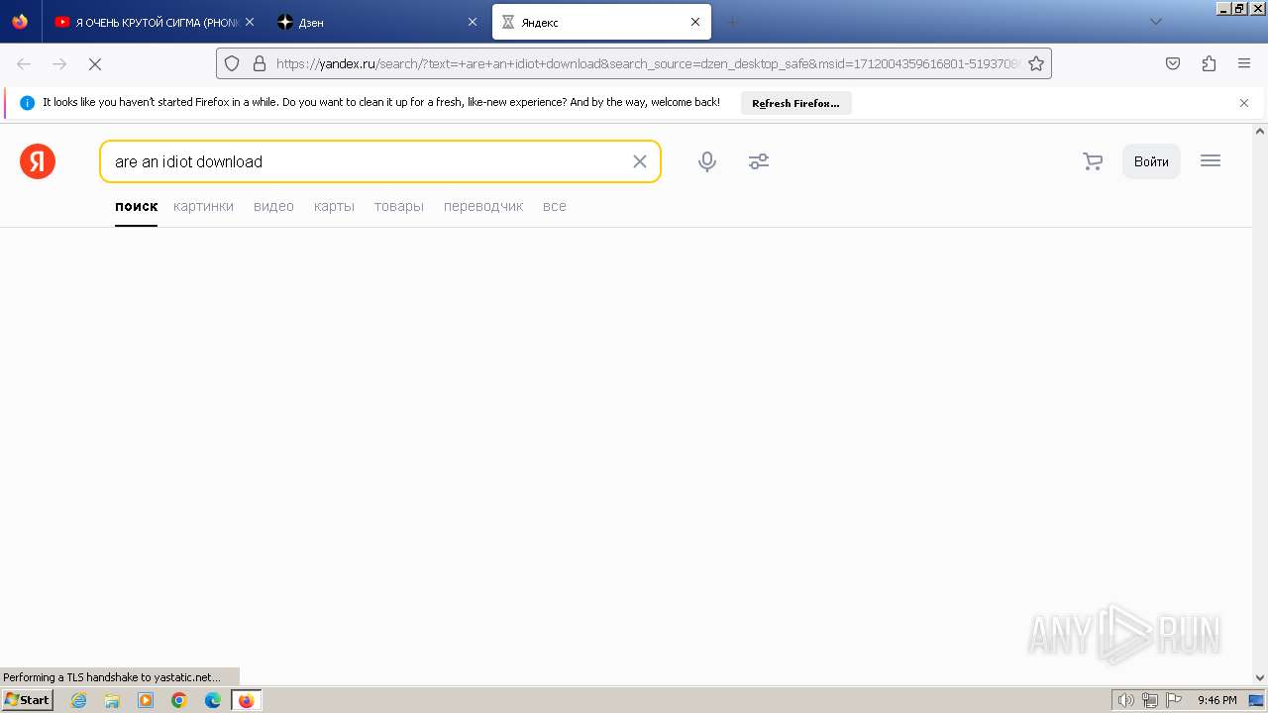Stop page loading in browser toolbar

tap(95, 63)
